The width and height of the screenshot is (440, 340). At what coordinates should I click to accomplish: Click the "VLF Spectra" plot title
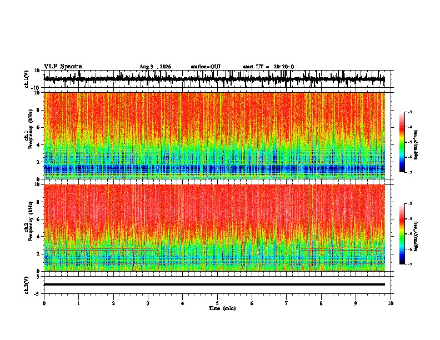63,67
